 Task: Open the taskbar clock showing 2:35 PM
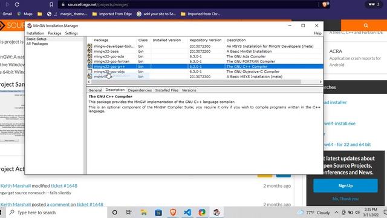click(371, 213)
